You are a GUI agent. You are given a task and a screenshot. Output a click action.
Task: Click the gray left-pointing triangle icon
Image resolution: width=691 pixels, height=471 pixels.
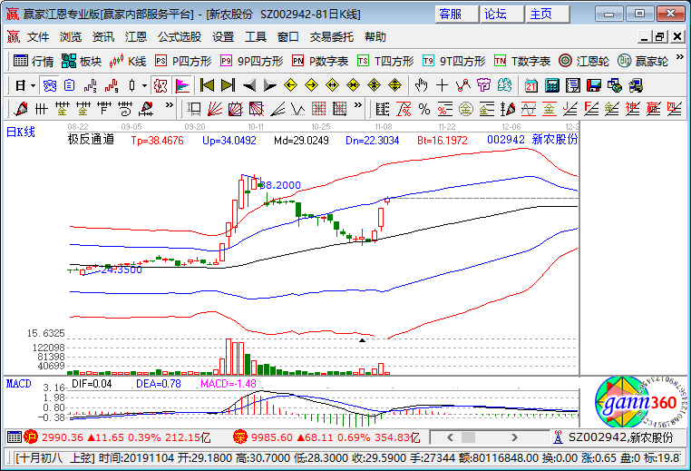click(x=249, y=85)
